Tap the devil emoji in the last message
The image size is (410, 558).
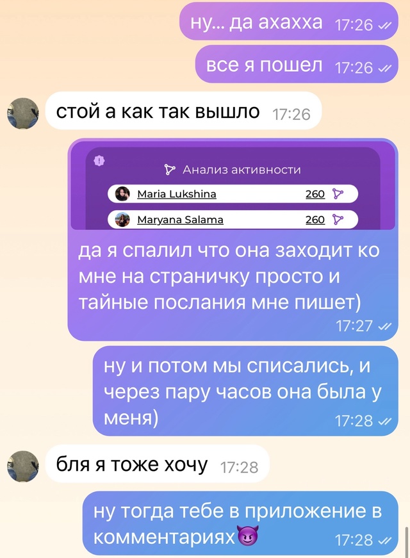(247, 536)
